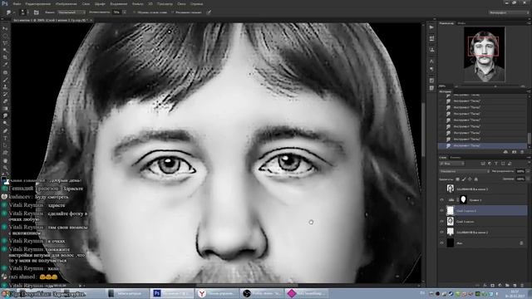532x299 pixels.
Task: Toggle visibility of Background (Фон) layer
Action: [441, 243]
